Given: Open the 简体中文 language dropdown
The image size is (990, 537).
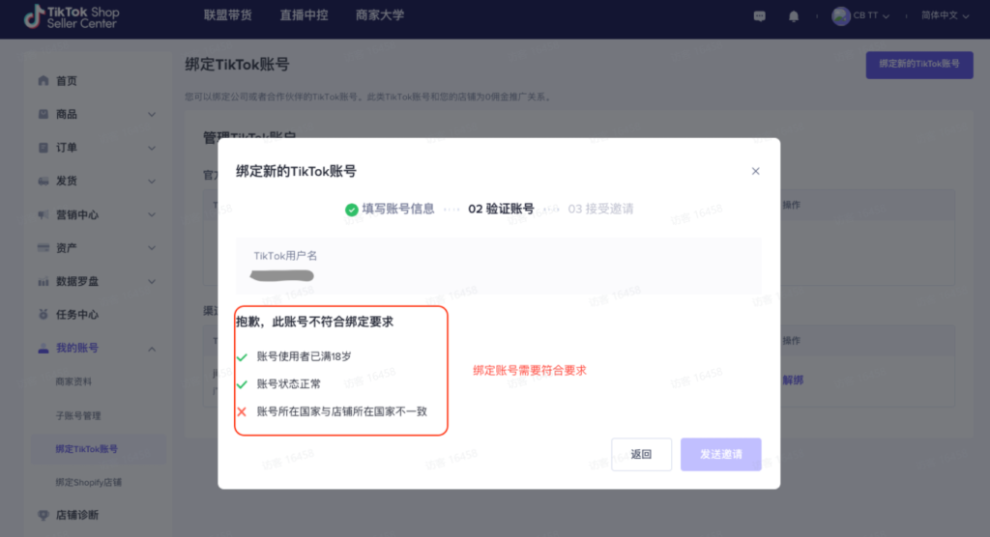Looking at the screenshot, I should click(x=945, y=15).
